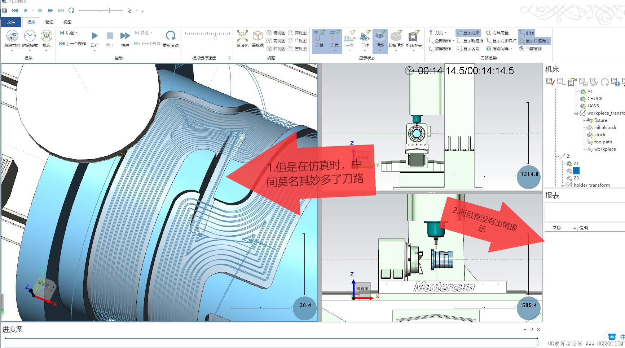Click 说明 column header in report

(x=584, y=228)
